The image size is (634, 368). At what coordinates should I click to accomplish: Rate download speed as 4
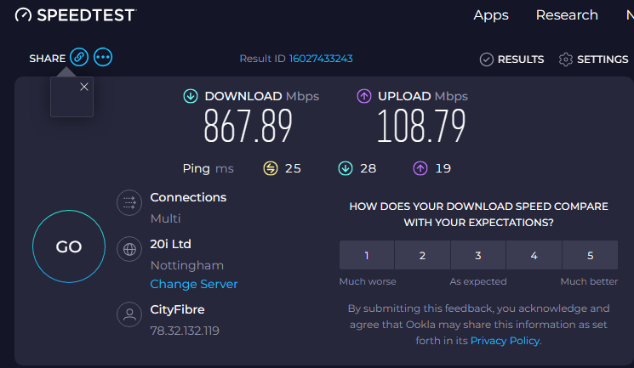(534, 255)
